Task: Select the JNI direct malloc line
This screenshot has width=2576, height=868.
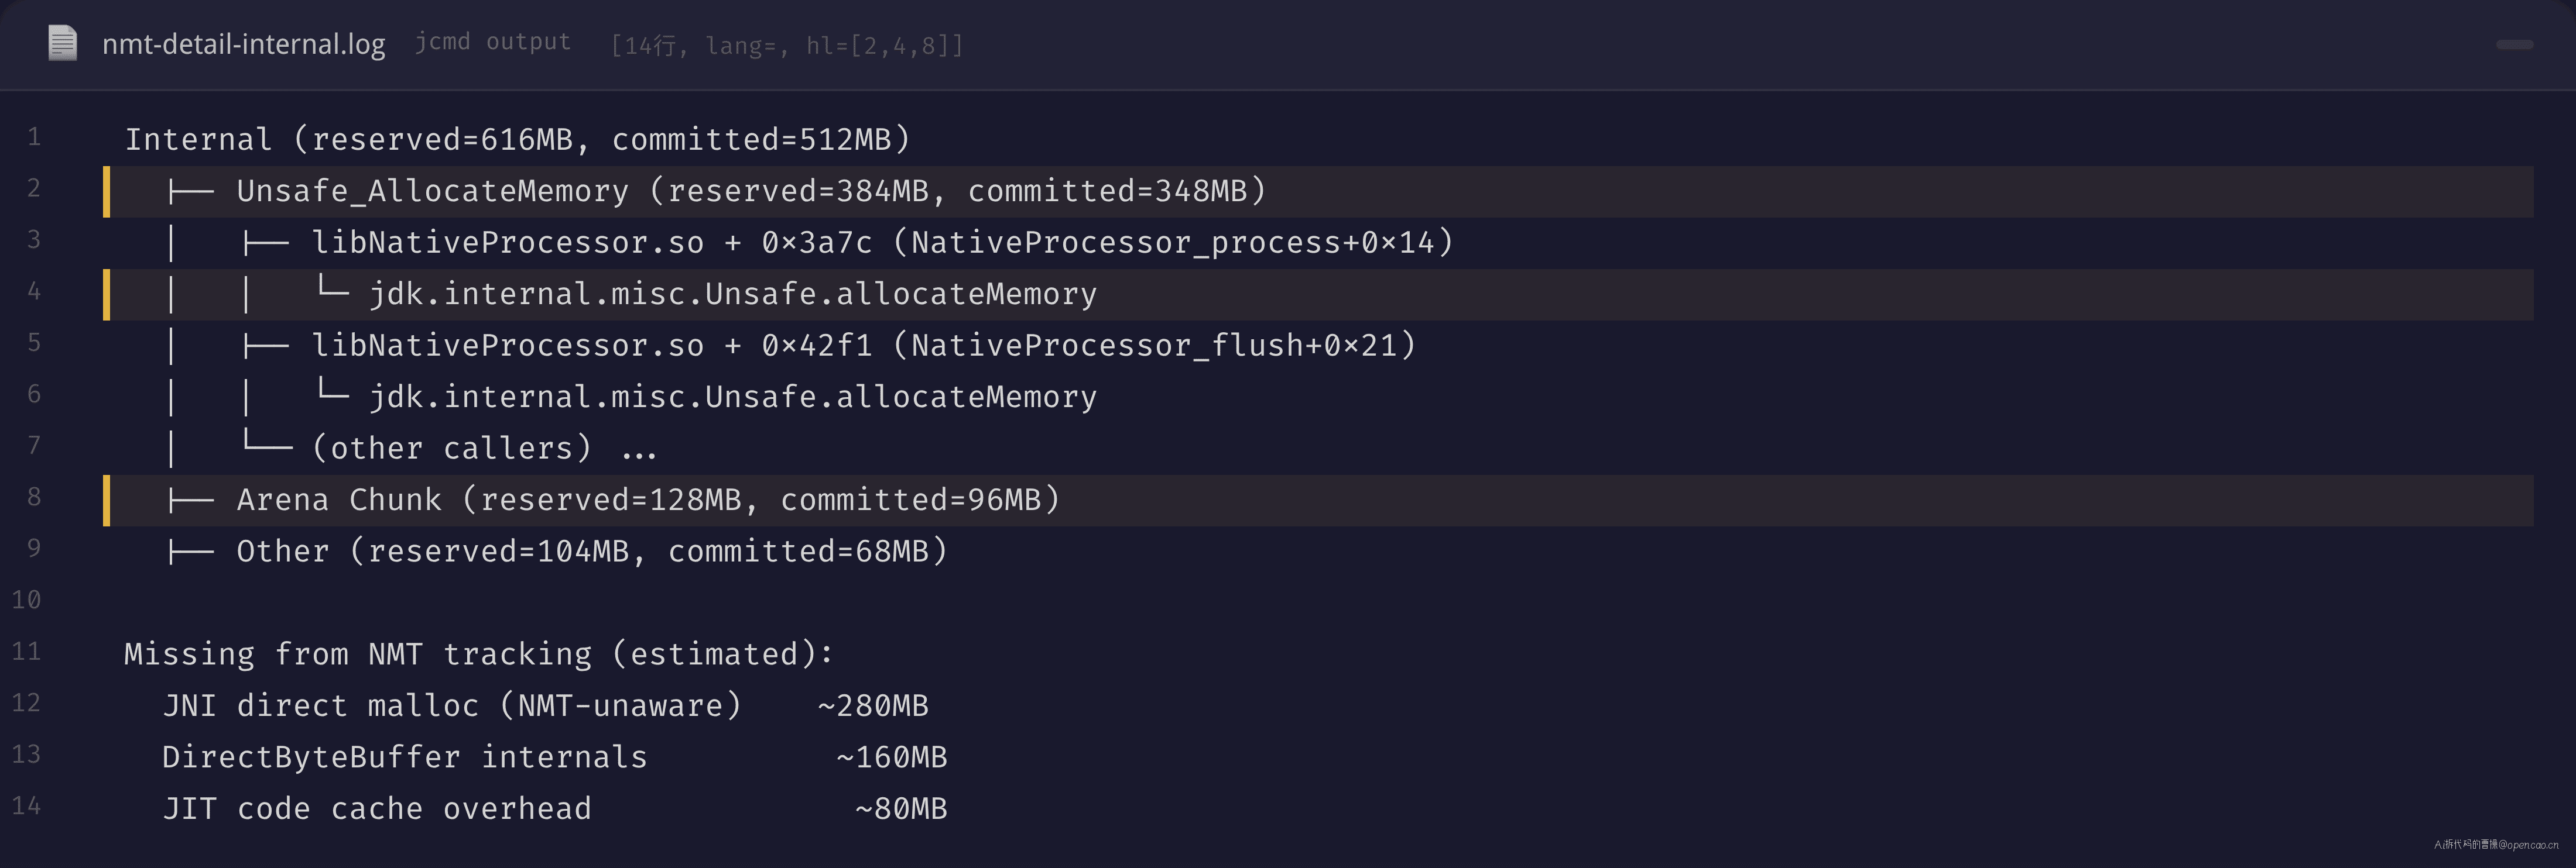Action: (546, 706)
